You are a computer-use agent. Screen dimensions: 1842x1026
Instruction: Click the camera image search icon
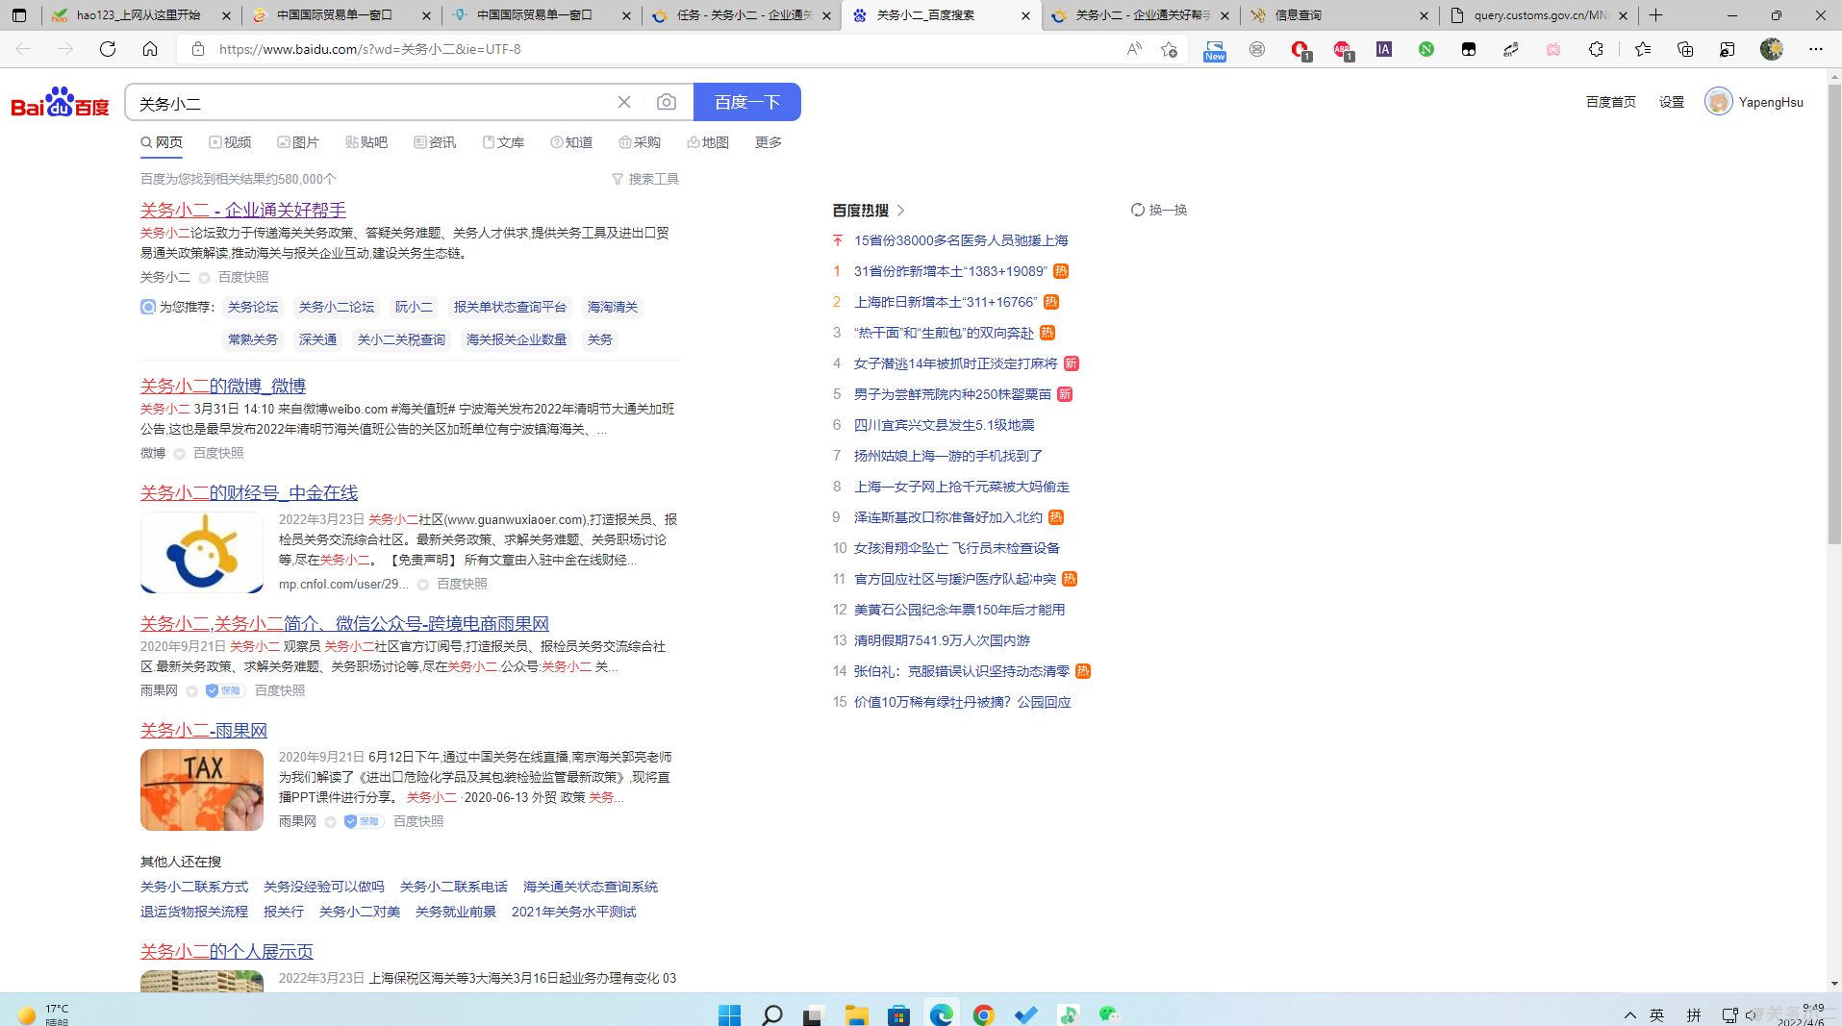(x=667, y=102)
